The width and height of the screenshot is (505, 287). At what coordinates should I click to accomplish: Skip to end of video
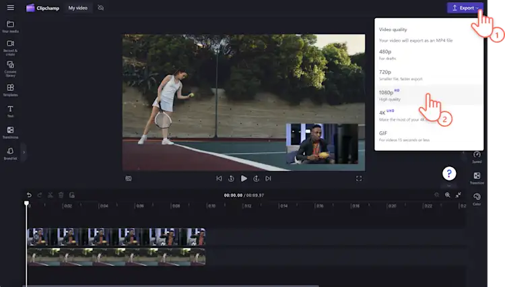click(268, 179)
